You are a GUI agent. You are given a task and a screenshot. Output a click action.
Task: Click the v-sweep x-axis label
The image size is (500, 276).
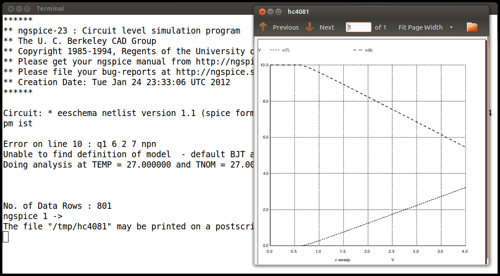342,260
